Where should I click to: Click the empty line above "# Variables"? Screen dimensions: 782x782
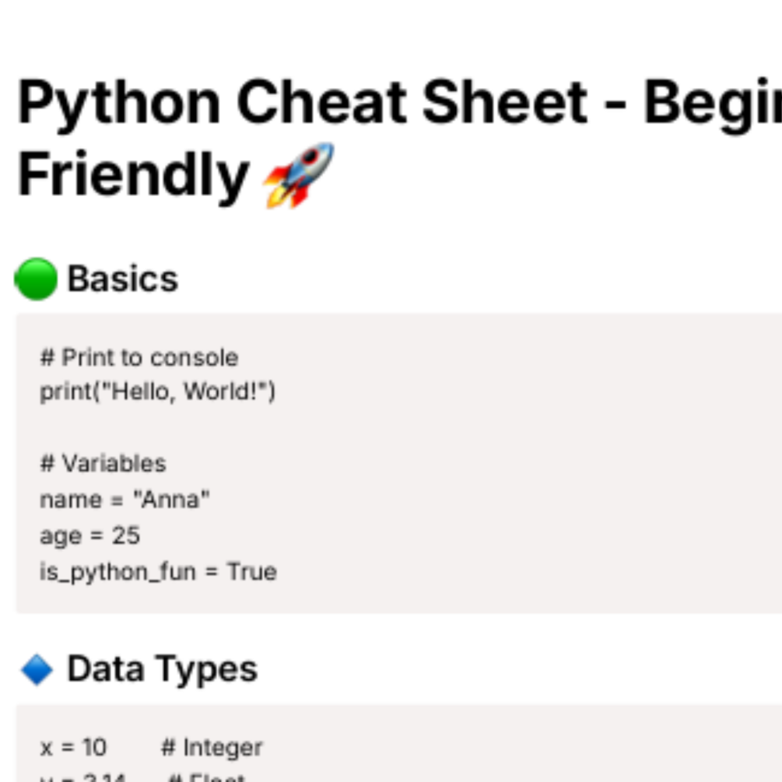(156, 427)
